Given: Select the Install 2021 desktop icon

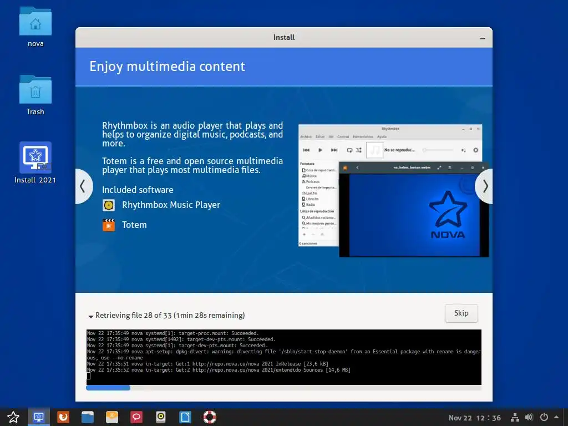Looking at the screenshot, I should (35, 163).
